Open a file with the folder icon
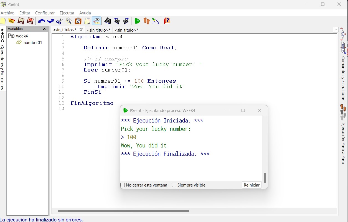 (x=11, y=21)
